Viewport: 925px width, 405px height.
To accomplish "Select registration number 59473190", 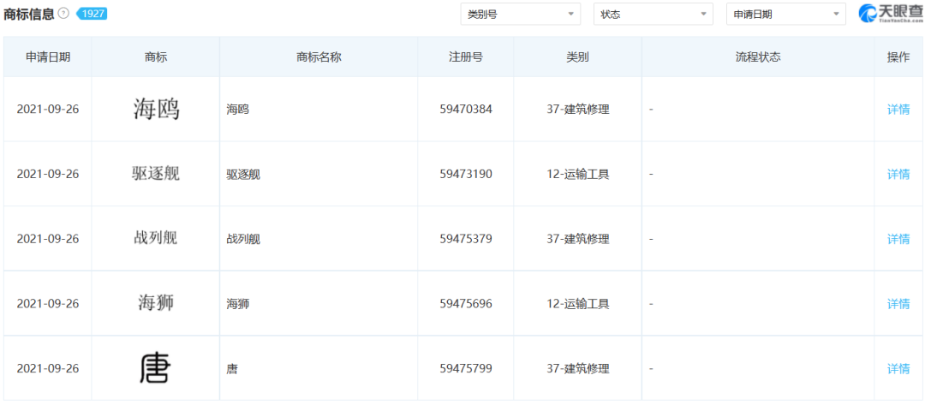I will pos(466,174).
